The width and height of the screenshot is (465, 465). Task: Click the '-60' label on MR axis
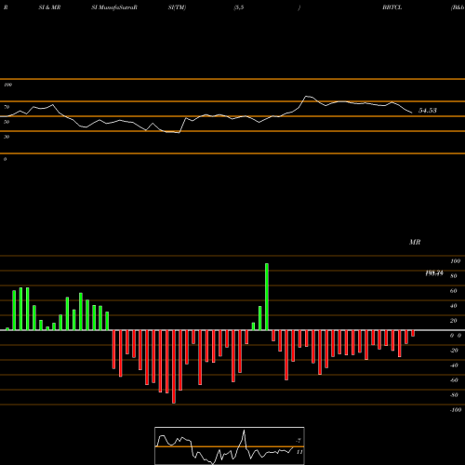coord(454,380)
